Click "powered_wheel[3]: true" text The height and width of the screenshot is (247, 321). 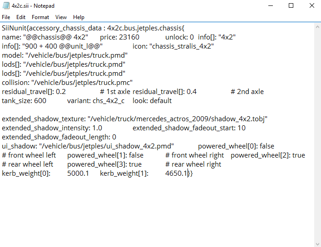[x=104, y=164]
